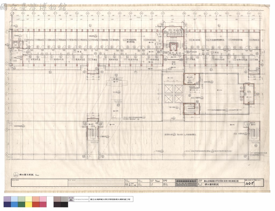Click the drawing number A-2-7 box
The width and height of the screenshot is (275, 211).
pyautogui.click(x=249, y=184)
